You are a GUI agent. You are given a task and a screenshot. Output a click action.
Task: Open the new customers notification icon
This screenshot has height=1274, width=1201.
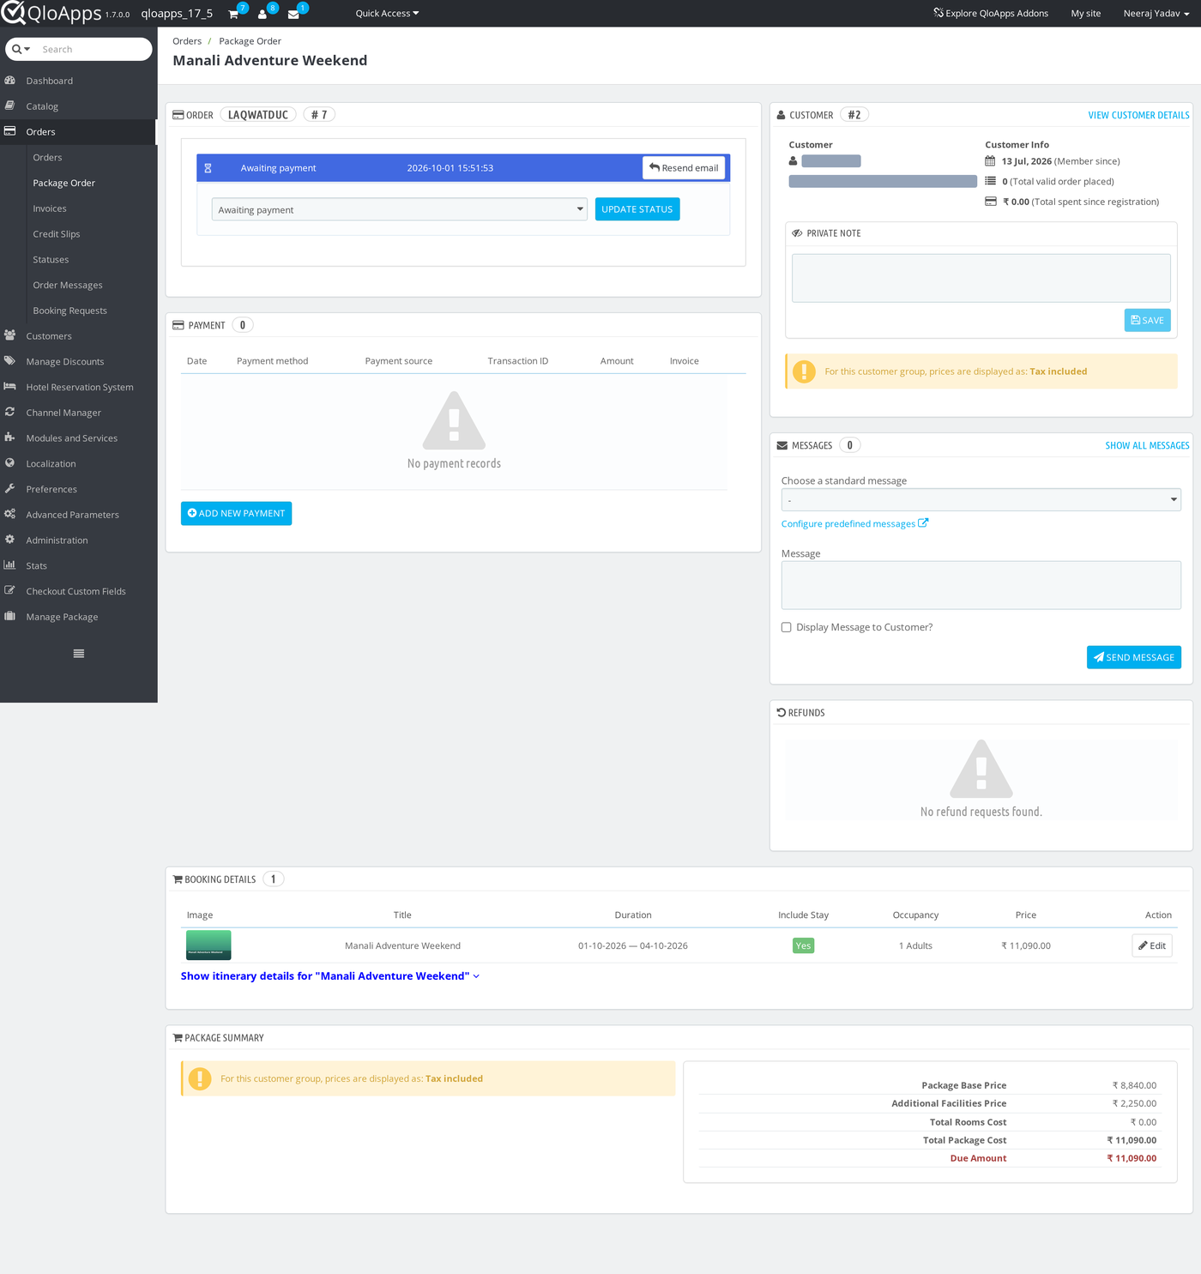tap(263, 14)
